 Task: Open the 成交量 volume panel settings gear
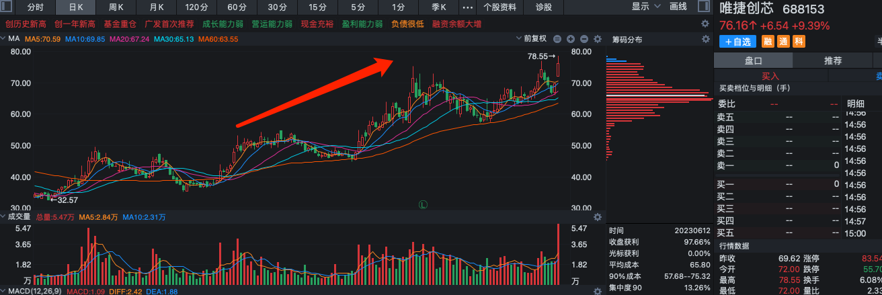point(597,217)
